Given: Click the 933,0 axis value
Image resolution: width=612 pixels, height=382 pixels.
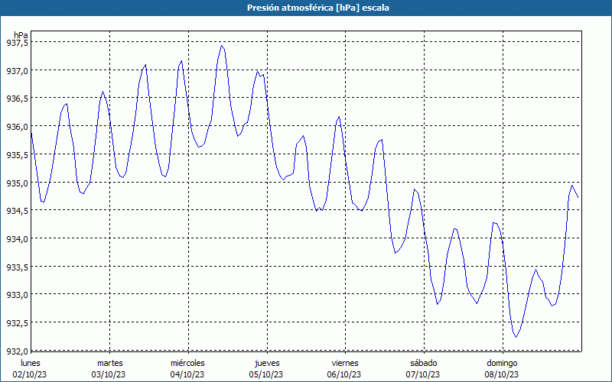Looking at the screenshot, I should (x=18, y=295).
